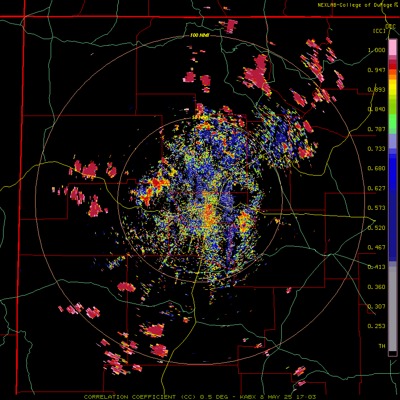The width and height of the screenshot is (400, 400).
Task: Select the 0.787 scale value
Action: click(376, 129)
